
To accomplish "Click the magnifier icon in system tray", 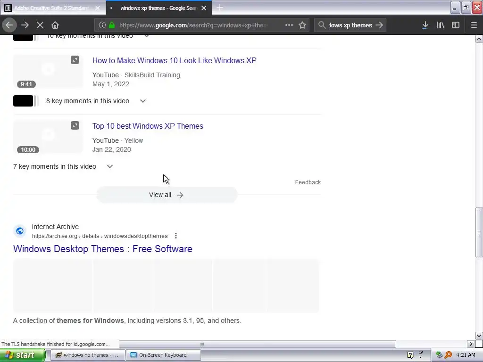I will coord(449,355).
